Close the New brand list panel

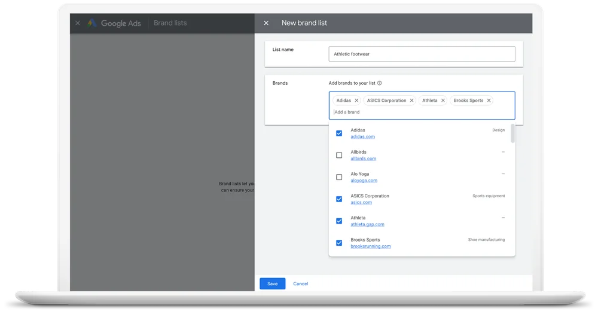(x=266, y=23)
